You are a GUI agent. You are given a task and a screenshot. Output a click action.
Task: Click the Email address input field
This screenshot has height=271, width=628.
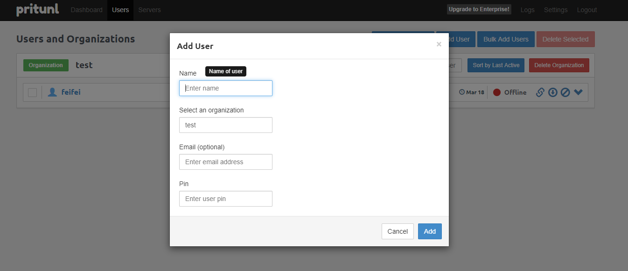[226, 162]
